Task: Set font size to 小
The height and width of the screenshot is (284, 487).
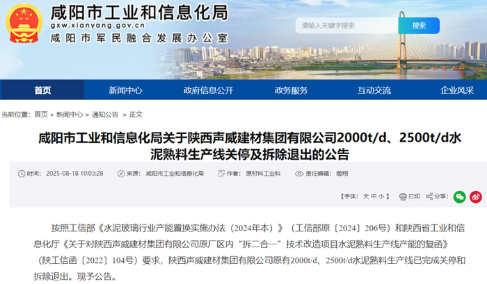Action: coord(381,197)
